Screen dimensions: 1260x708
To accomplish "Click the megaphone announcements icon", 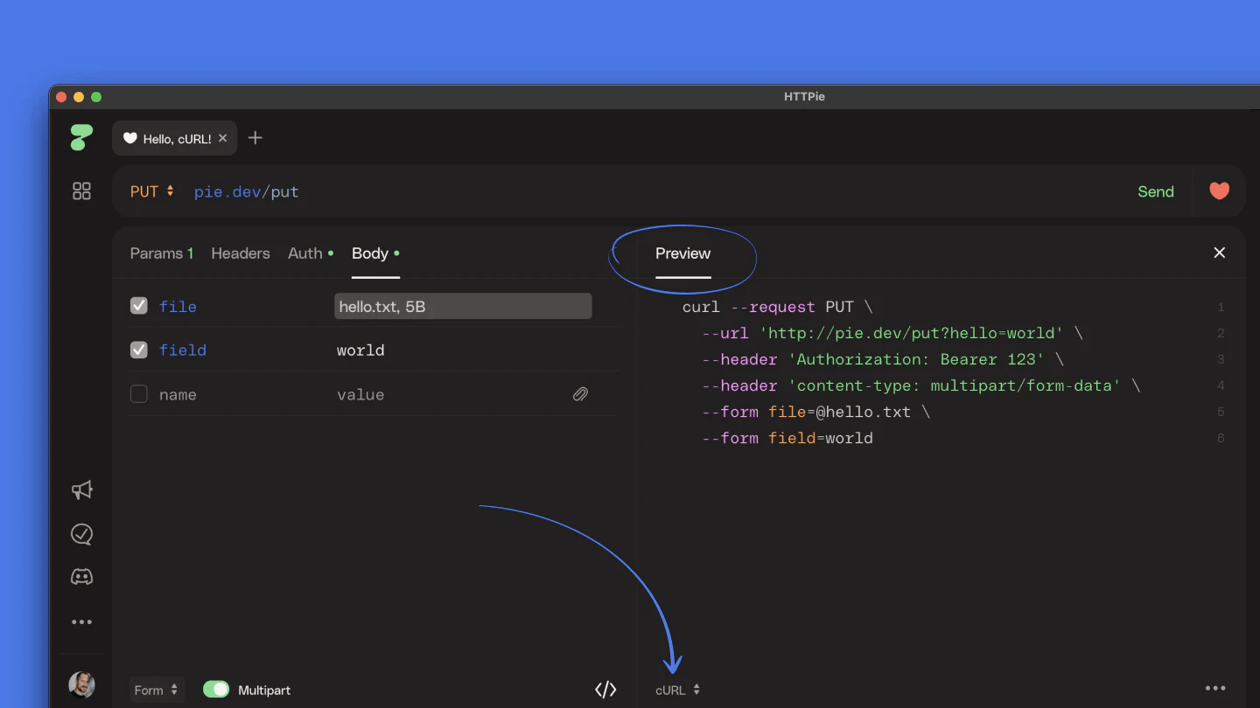I will [81, 490].
